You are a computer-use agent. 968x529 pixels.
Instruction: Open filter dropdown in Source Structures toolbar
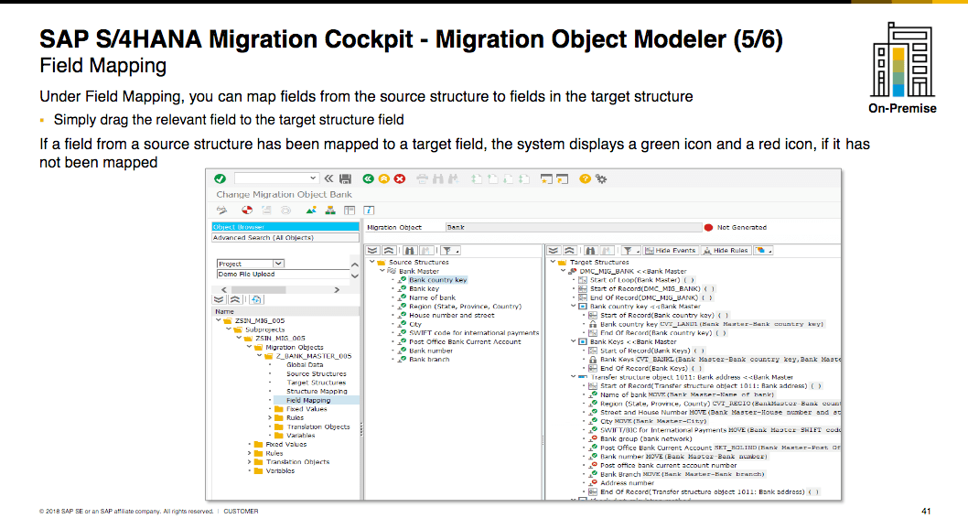tap(449, 251)
